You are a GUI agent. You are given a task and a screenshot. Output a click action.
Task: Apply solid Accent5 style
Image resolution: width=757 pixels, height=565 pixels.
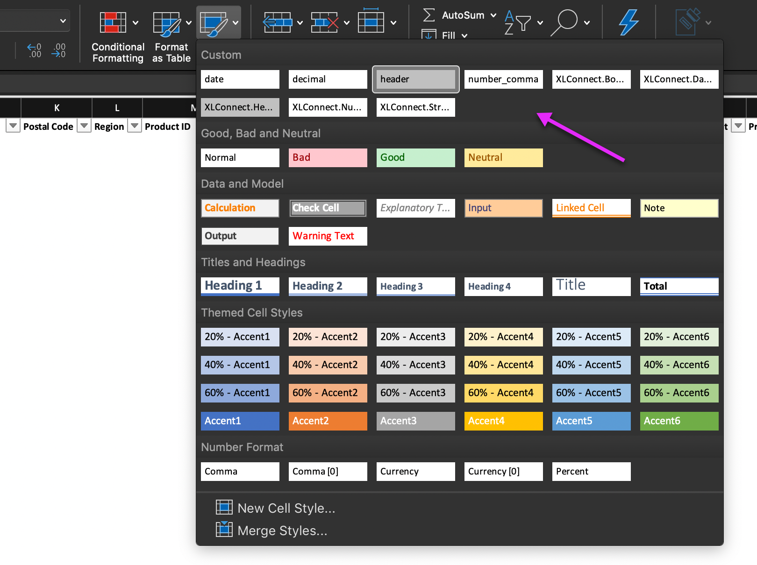click(x=592, y=421)
